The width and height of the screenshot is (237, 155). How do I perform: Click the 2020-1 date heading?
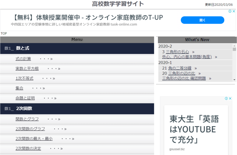coord(165,63)
